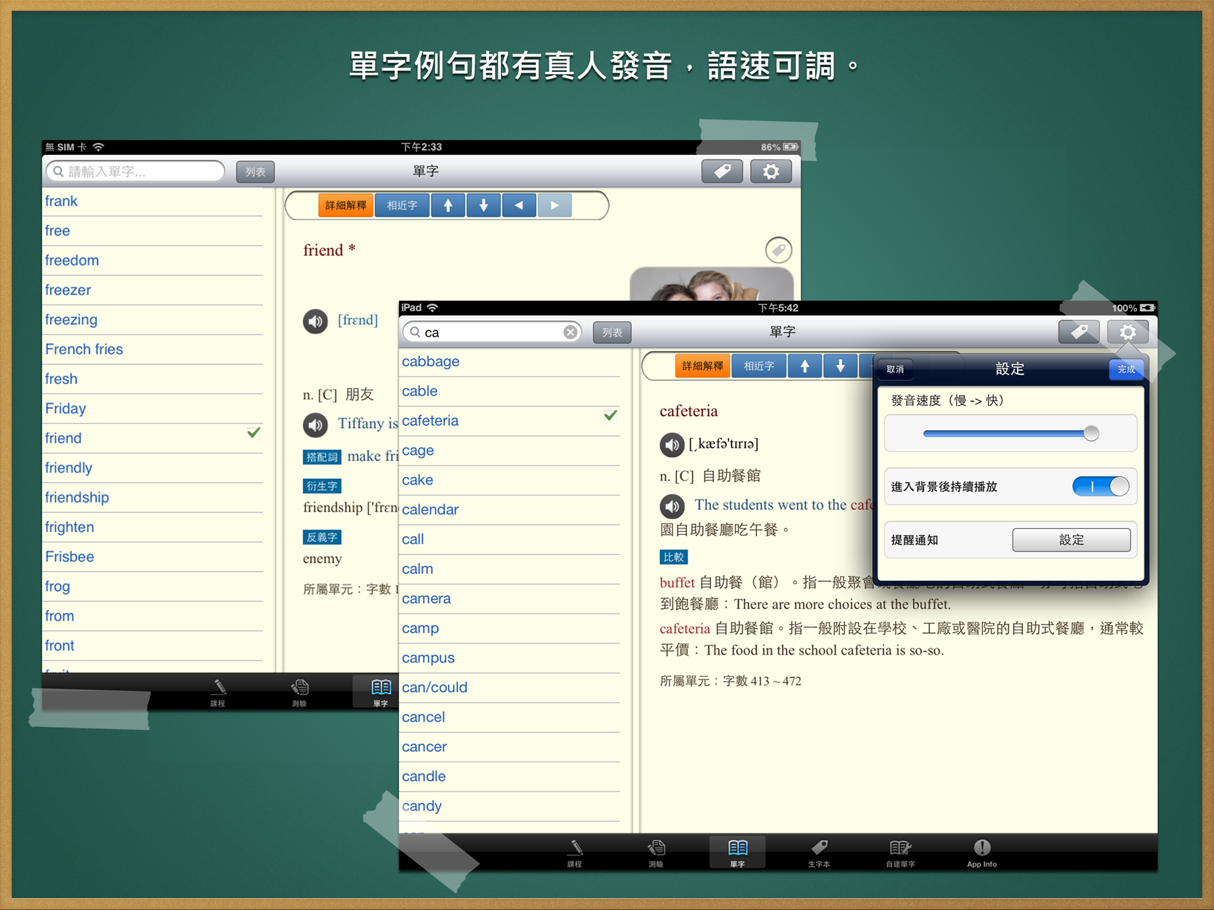Select 相近字 in back window

402,205
